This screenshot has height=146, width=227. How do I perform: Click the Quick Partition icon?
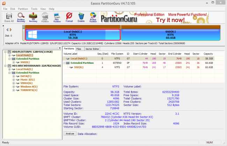pyautogui.click(x=45, y=18)
